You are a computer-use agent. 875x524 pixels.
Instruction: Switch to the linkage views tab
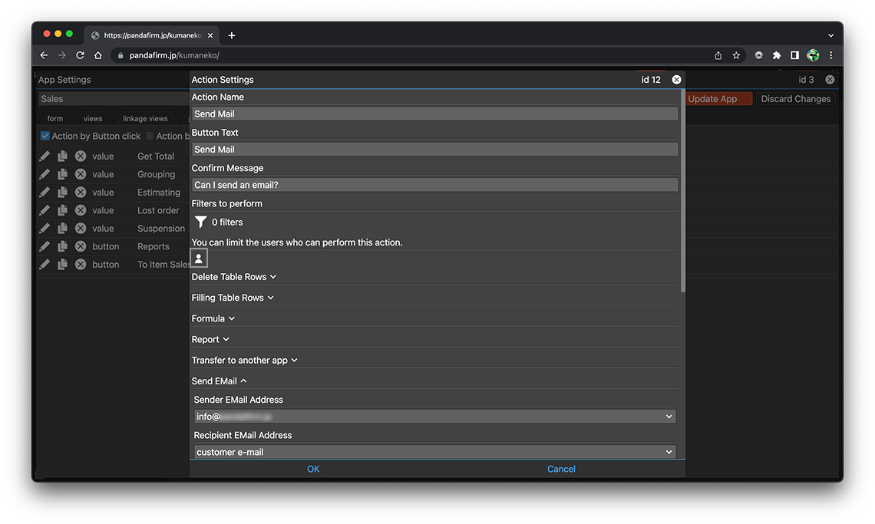point(145,119)
